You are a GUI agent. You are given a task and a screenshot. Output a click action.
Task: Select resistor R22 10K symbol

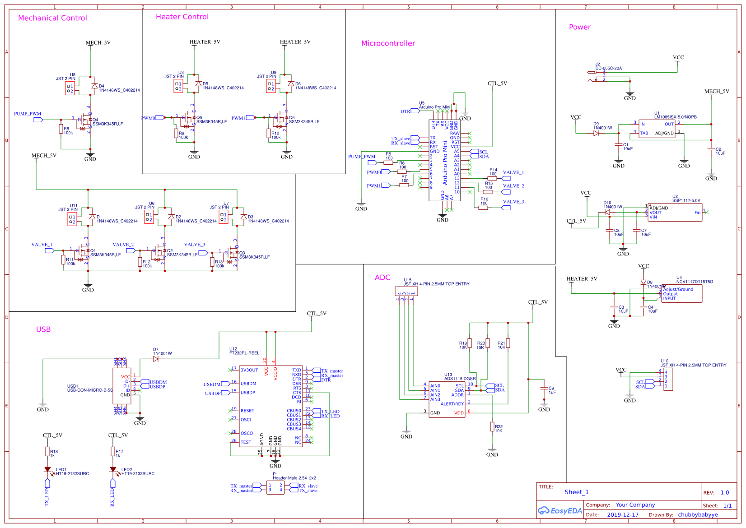point(493,426)
